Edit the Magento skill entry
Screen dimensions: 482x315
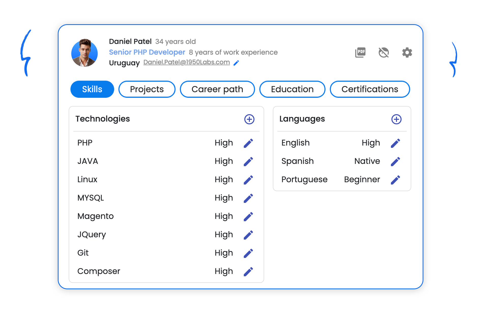click(248, 217)
